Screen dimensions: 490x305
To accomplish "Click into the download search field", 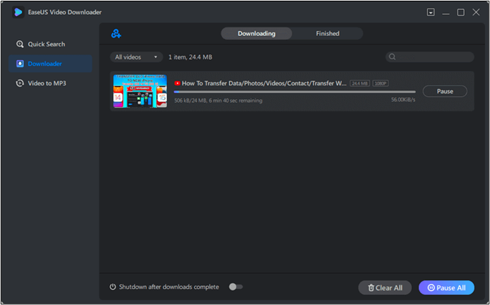I will 434,57.
